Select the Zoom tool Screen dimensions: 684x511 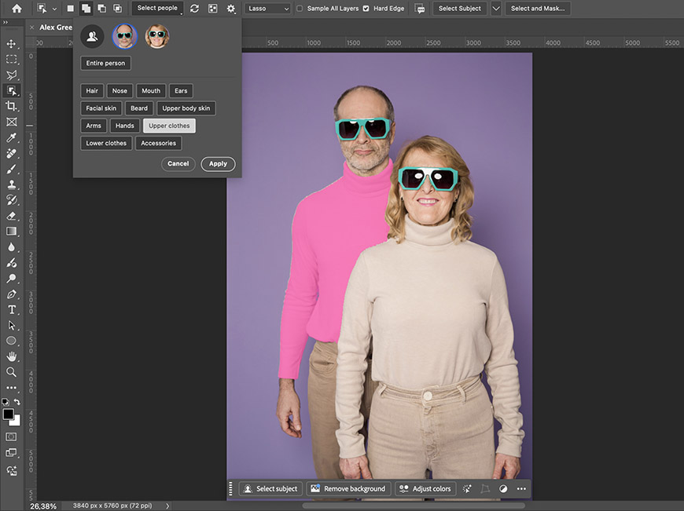tap(11, 372)
